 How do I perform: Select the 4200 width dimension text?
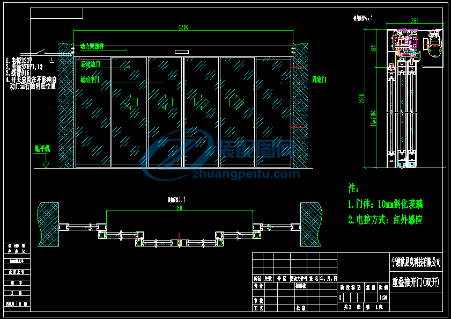[182, 27]
